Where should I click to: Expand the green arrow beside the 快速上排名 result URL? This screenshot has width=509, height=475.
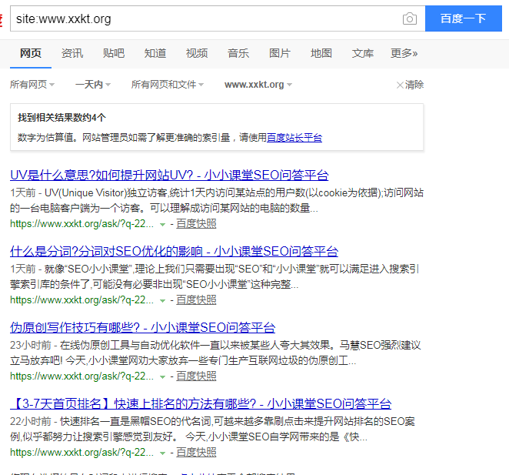(163, 453)
